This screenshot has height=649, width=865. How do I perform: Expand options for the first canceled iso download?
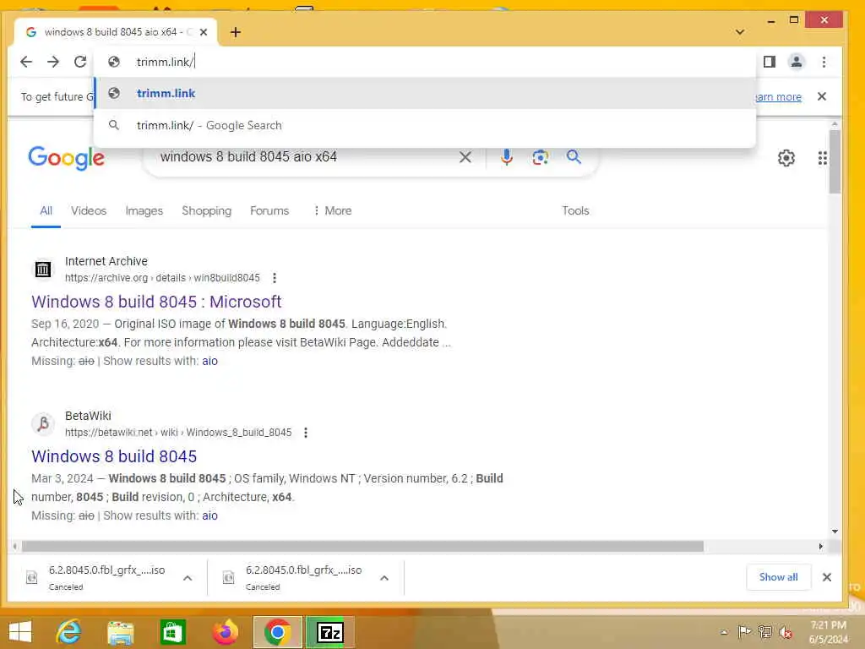point(188,578)
